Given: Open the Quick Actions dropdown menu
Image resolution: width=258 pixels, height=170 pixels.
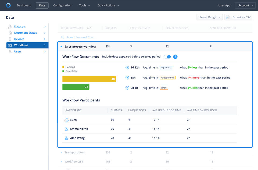Looking at the screenshot, I should click(x=108, y=5).
